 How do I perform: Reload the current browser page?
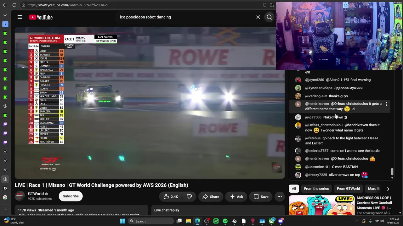point(14,5)
